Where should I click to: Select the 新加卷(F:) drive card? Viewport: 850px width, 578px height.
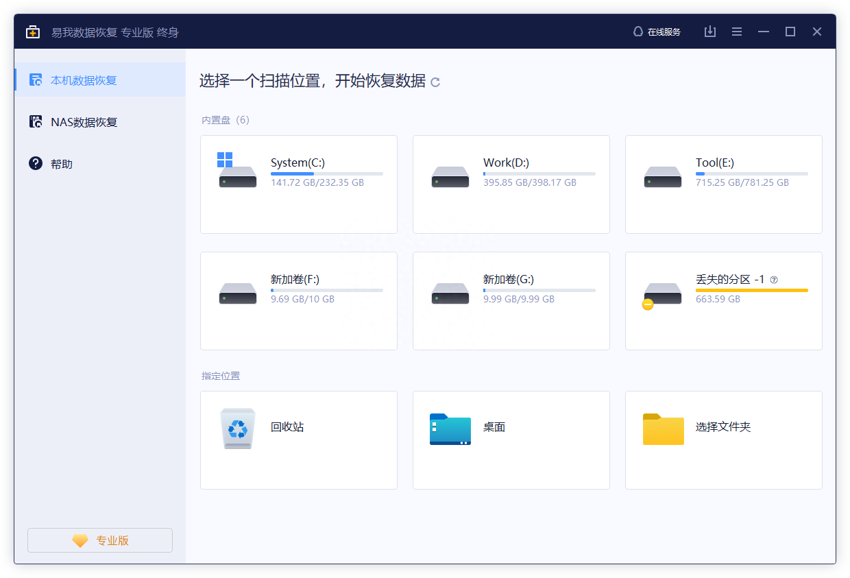298,300
